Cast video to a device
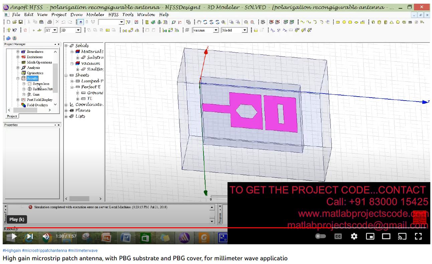432x264 pixels. pyautogui.click(x=402, y=236)
